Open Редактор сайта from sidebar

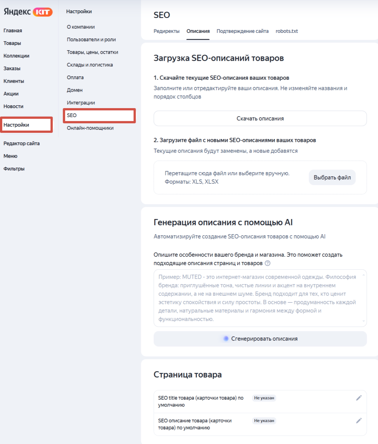pos(22,143)
